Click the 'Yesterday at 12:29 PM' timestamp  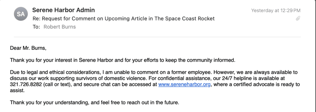[276, 10]
